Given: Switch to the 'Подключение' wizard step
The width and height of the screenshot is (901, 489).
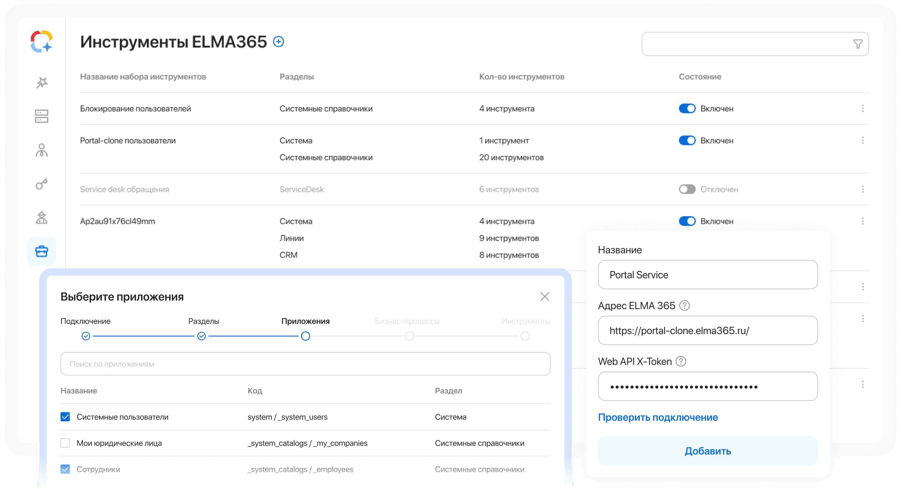Looking at the screenshot, I should [x=86, y=336].
